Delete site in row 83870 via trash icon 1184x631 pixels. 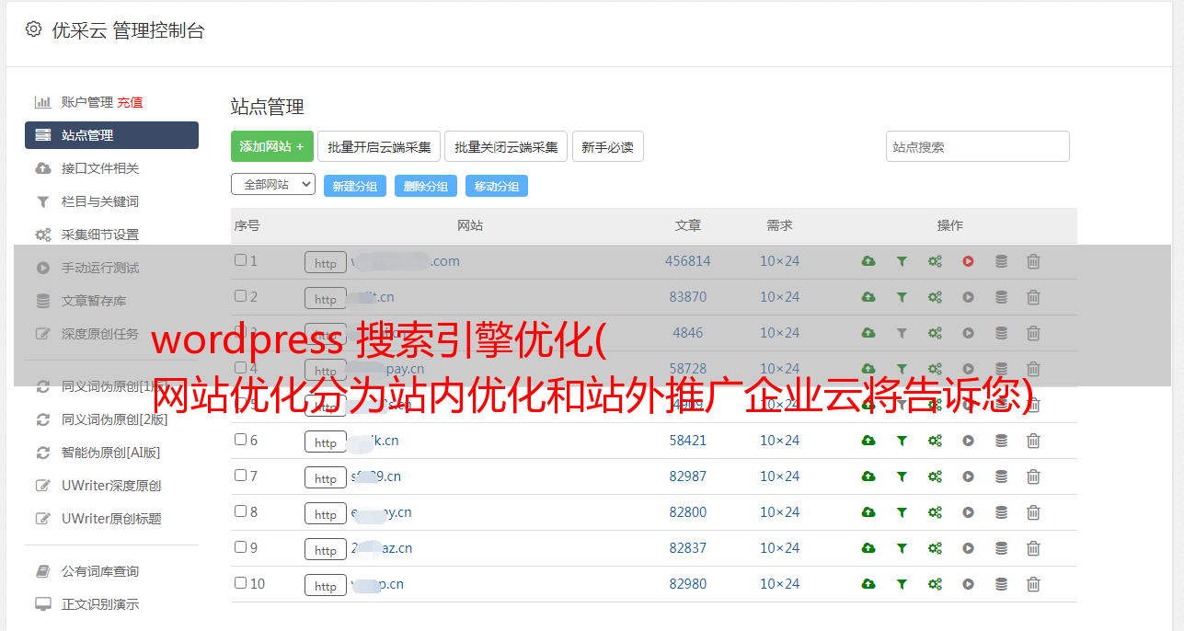pyautogui.click(x=1033, y=297)
